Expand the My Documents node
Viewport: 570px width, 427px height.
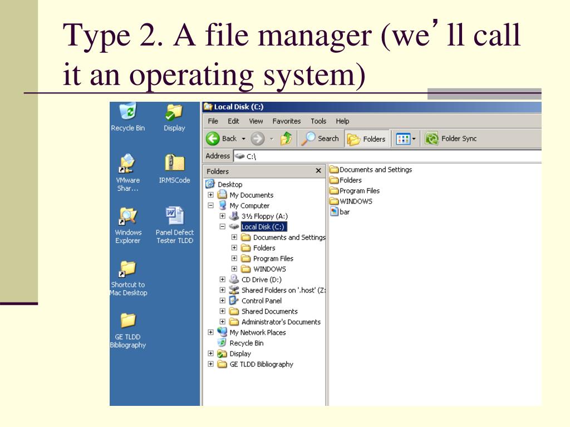[x=210, y=195]
